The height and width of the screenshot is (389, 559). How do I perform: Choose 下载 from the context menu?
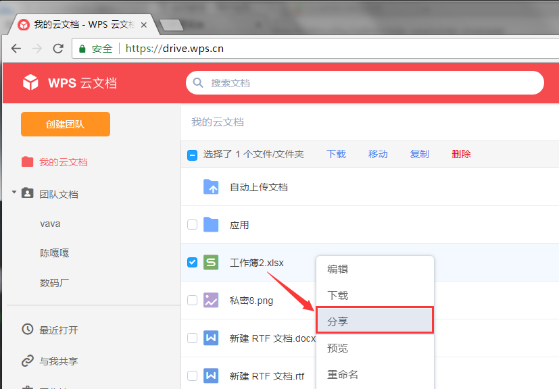pos(375,295)
